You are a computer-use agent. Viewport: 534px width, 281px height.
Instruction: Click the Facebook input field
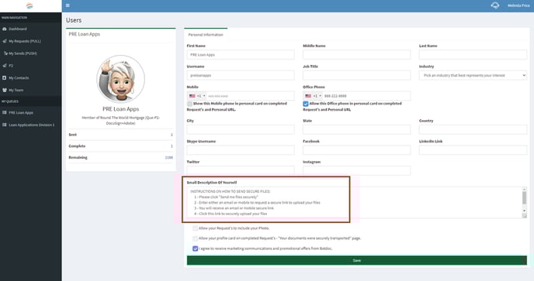356,150
